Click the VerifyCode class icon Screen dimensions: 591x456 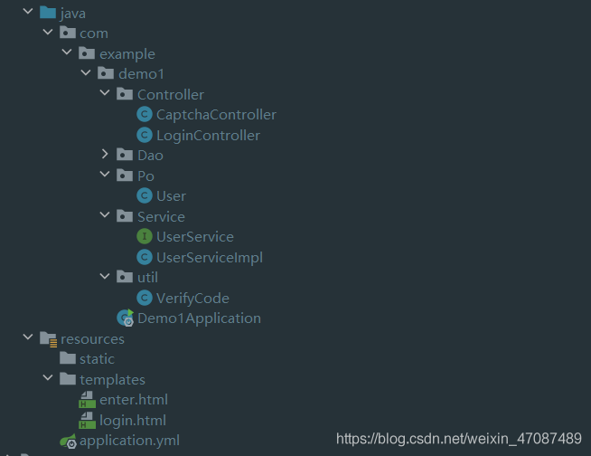(x=144, y=299)
